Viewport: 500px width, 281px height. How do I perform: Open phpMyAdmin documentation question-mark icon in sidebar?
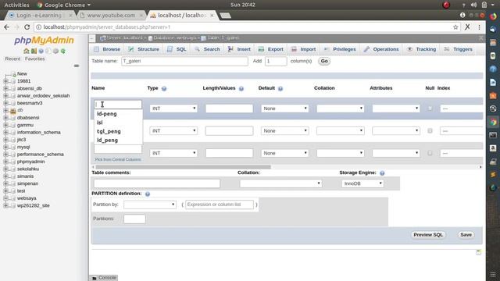(41, 51)
